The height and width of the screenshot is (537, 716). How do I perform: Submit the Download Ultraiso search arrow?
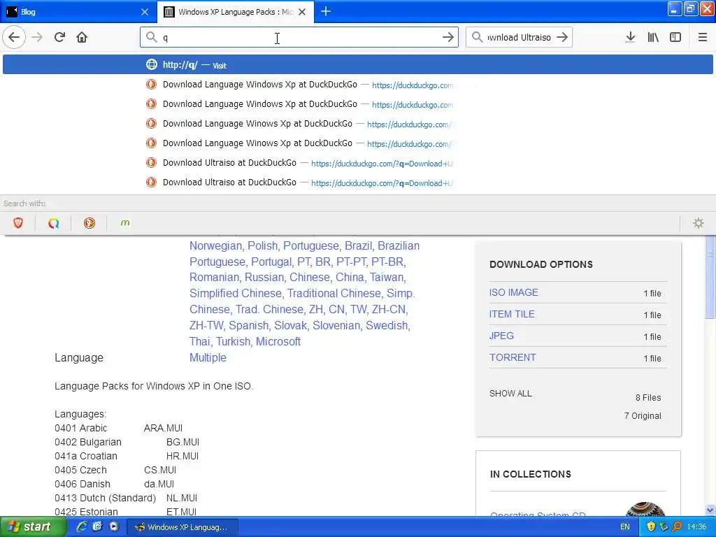tap(562, 37)
